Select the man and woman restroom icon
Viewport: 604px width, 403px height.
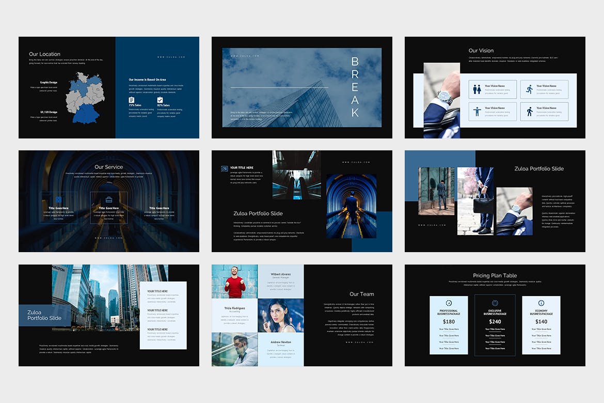[x=477, y=89]
